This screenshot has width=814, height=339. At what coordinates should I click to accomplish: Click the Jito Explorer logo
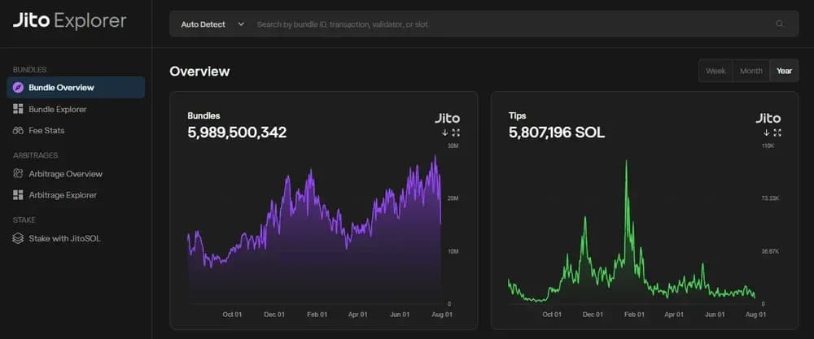[x=69, y=21]
